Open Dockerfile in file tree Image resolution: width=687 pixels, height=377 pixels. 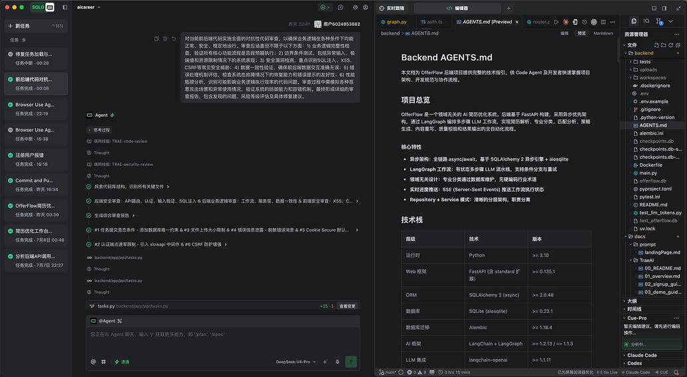click(x=653, y=165)
